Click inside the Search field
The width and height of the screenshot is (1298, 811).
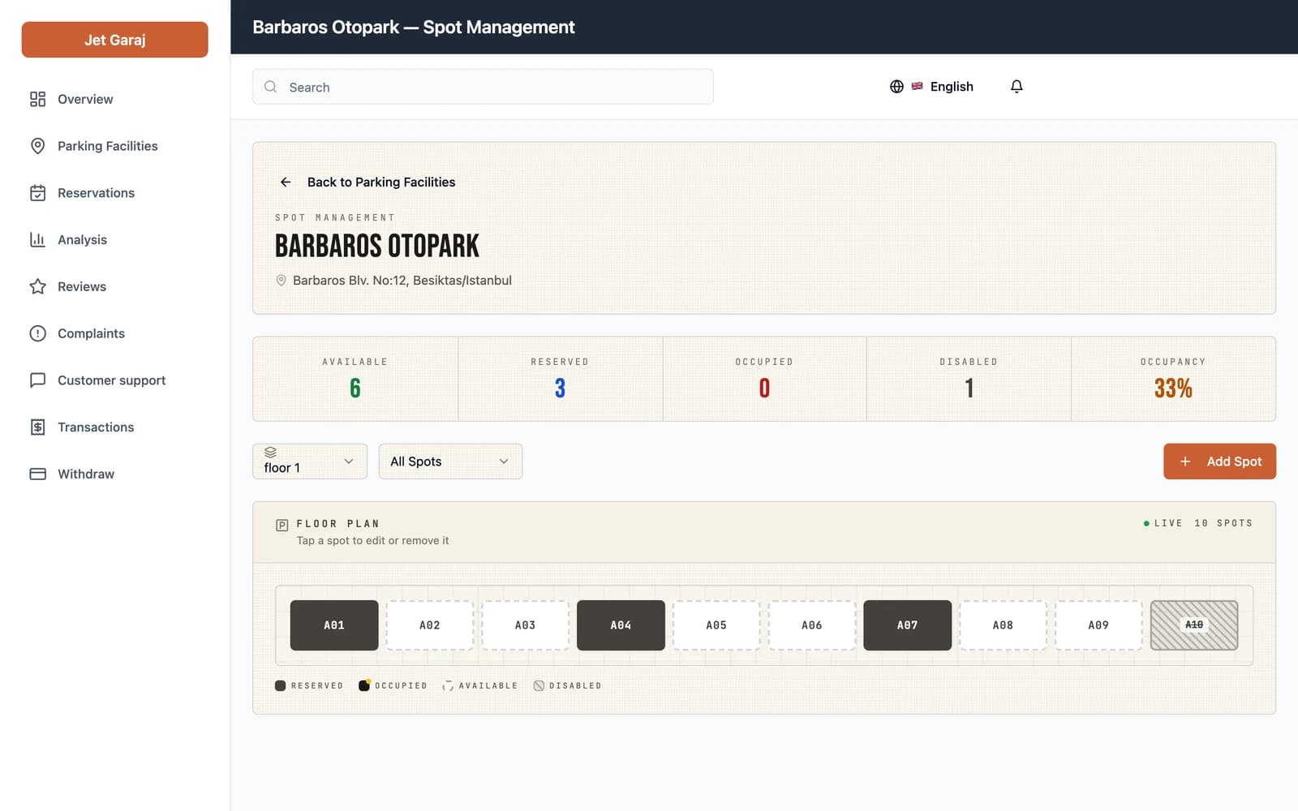tap(483, 87)
